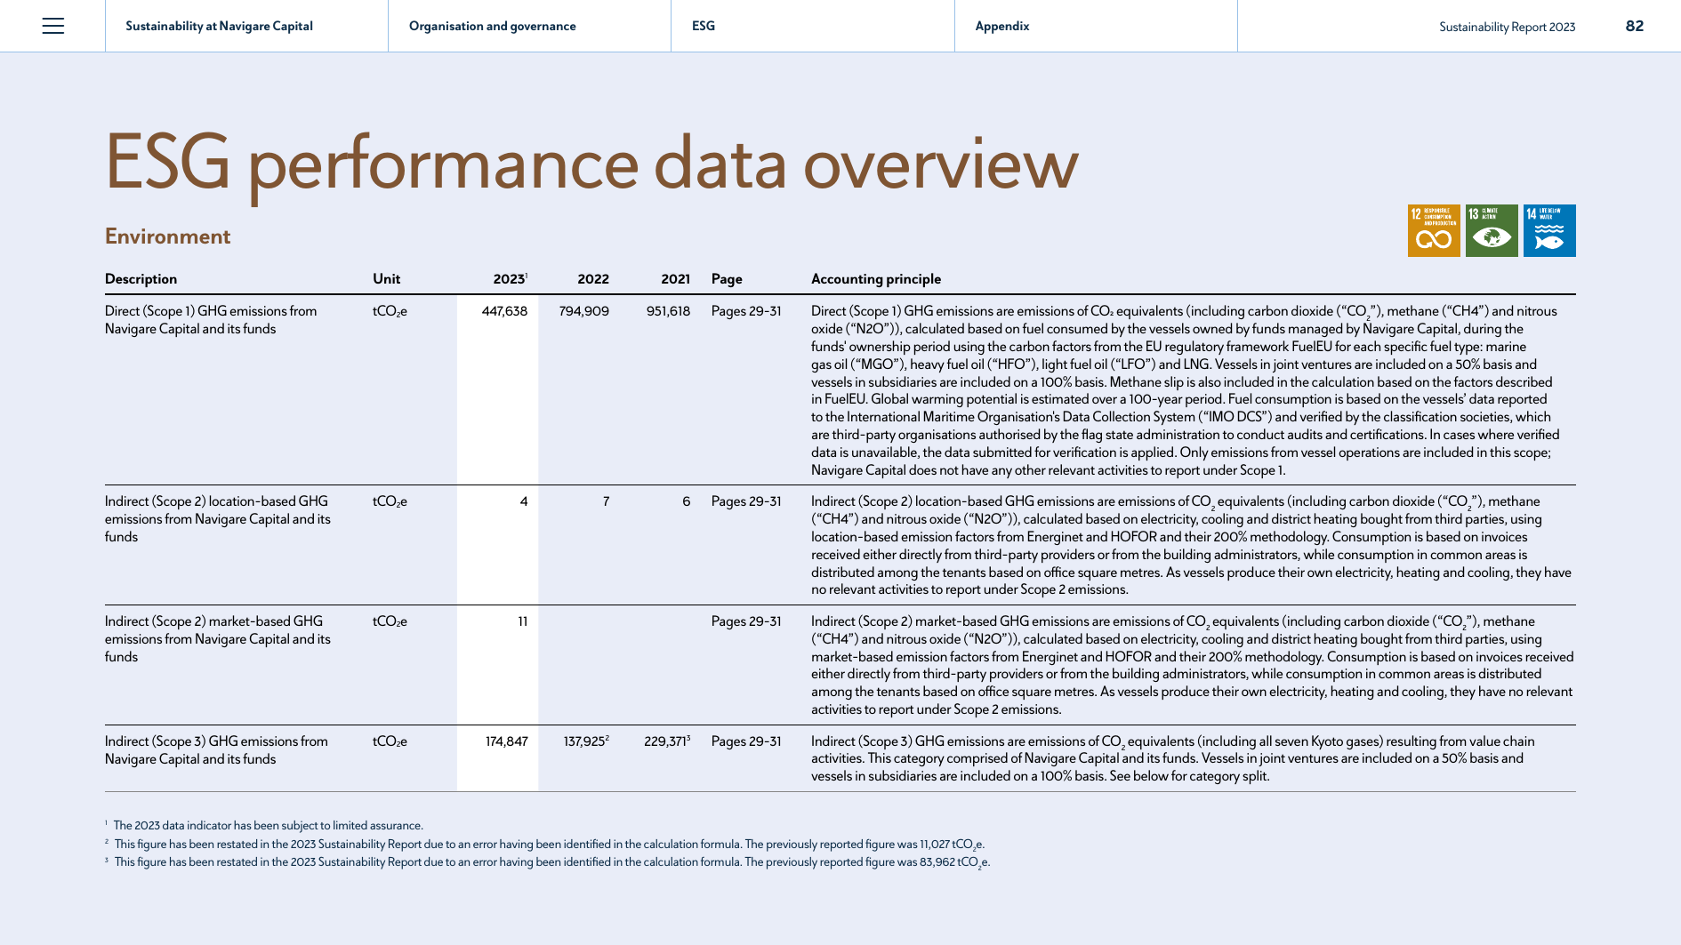This screenshot has width=1681, height=945.
Task: Click the Unit column header
Action: [x=386, y=279]
